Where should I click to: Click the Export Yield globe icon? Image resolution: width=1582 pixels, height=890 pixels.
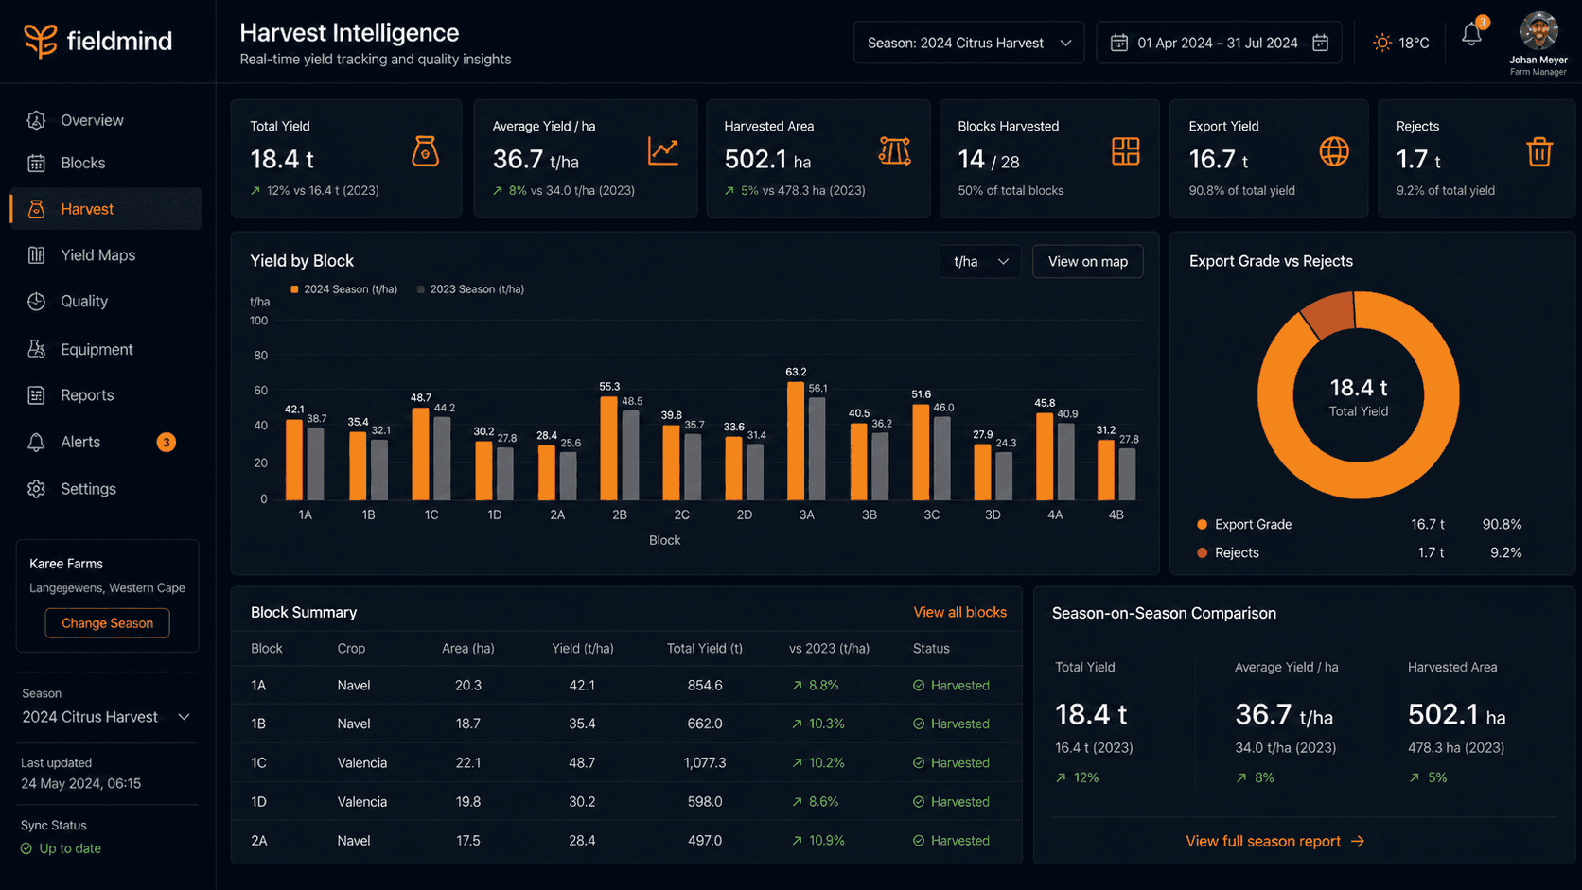[x=1334, y=151]
